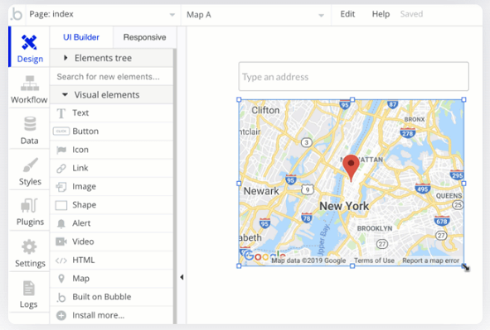Image resolution: width=490 pixels, height=330 pixels.
Task: Click the New York label on map
Action: [344, 206]
